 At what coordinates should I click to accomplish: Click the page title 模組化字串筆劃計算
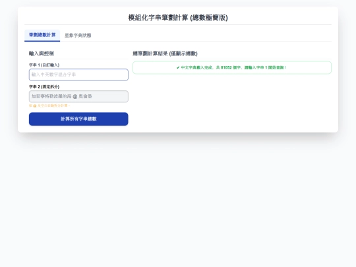click(x=178, y=18)
